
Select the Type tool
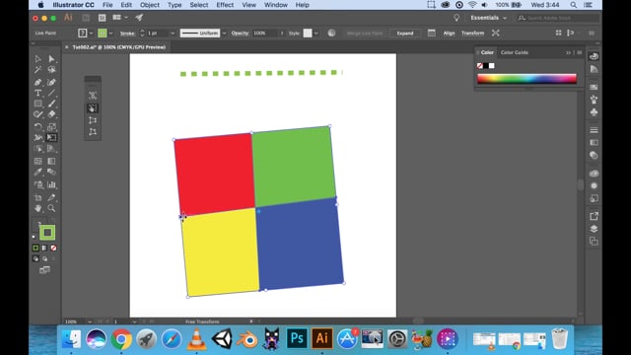click(x=37, y=93)
